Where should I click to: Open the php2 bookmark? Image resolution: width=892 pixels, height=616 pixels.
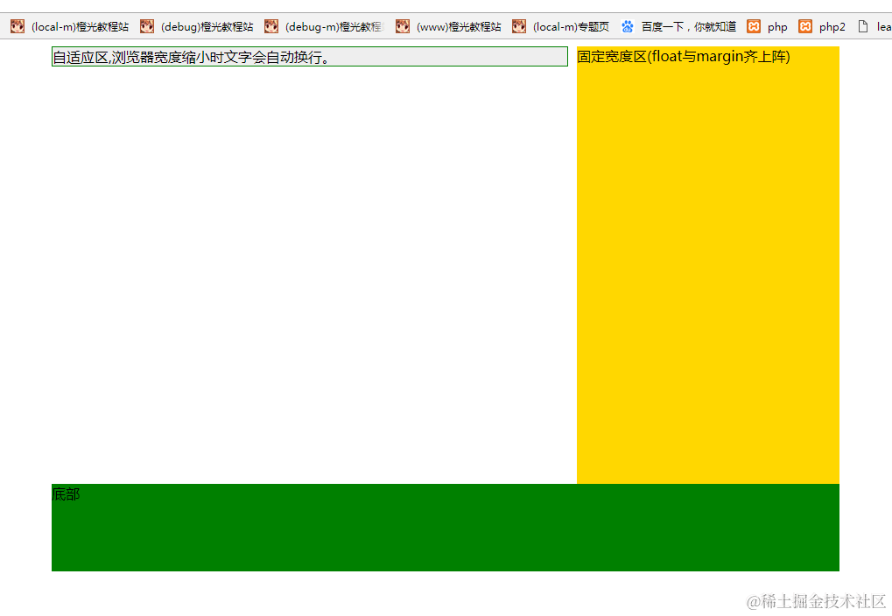pyautogui.click(x=821, y=27)
